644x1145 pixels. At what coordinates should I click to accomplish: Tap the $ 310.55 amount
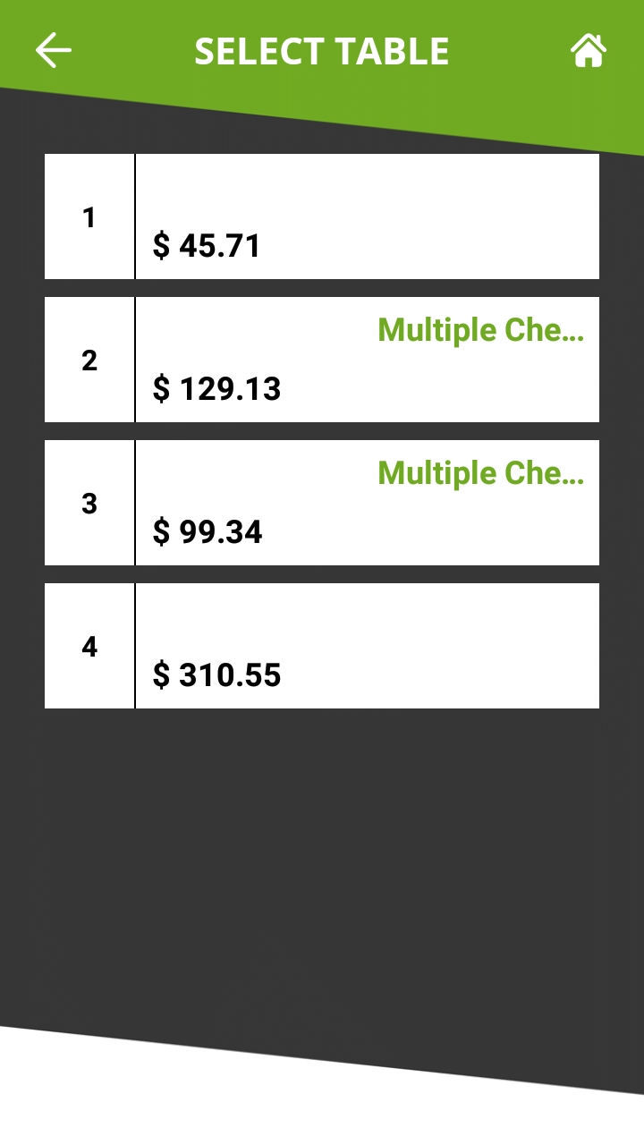[x=216, y=674]
